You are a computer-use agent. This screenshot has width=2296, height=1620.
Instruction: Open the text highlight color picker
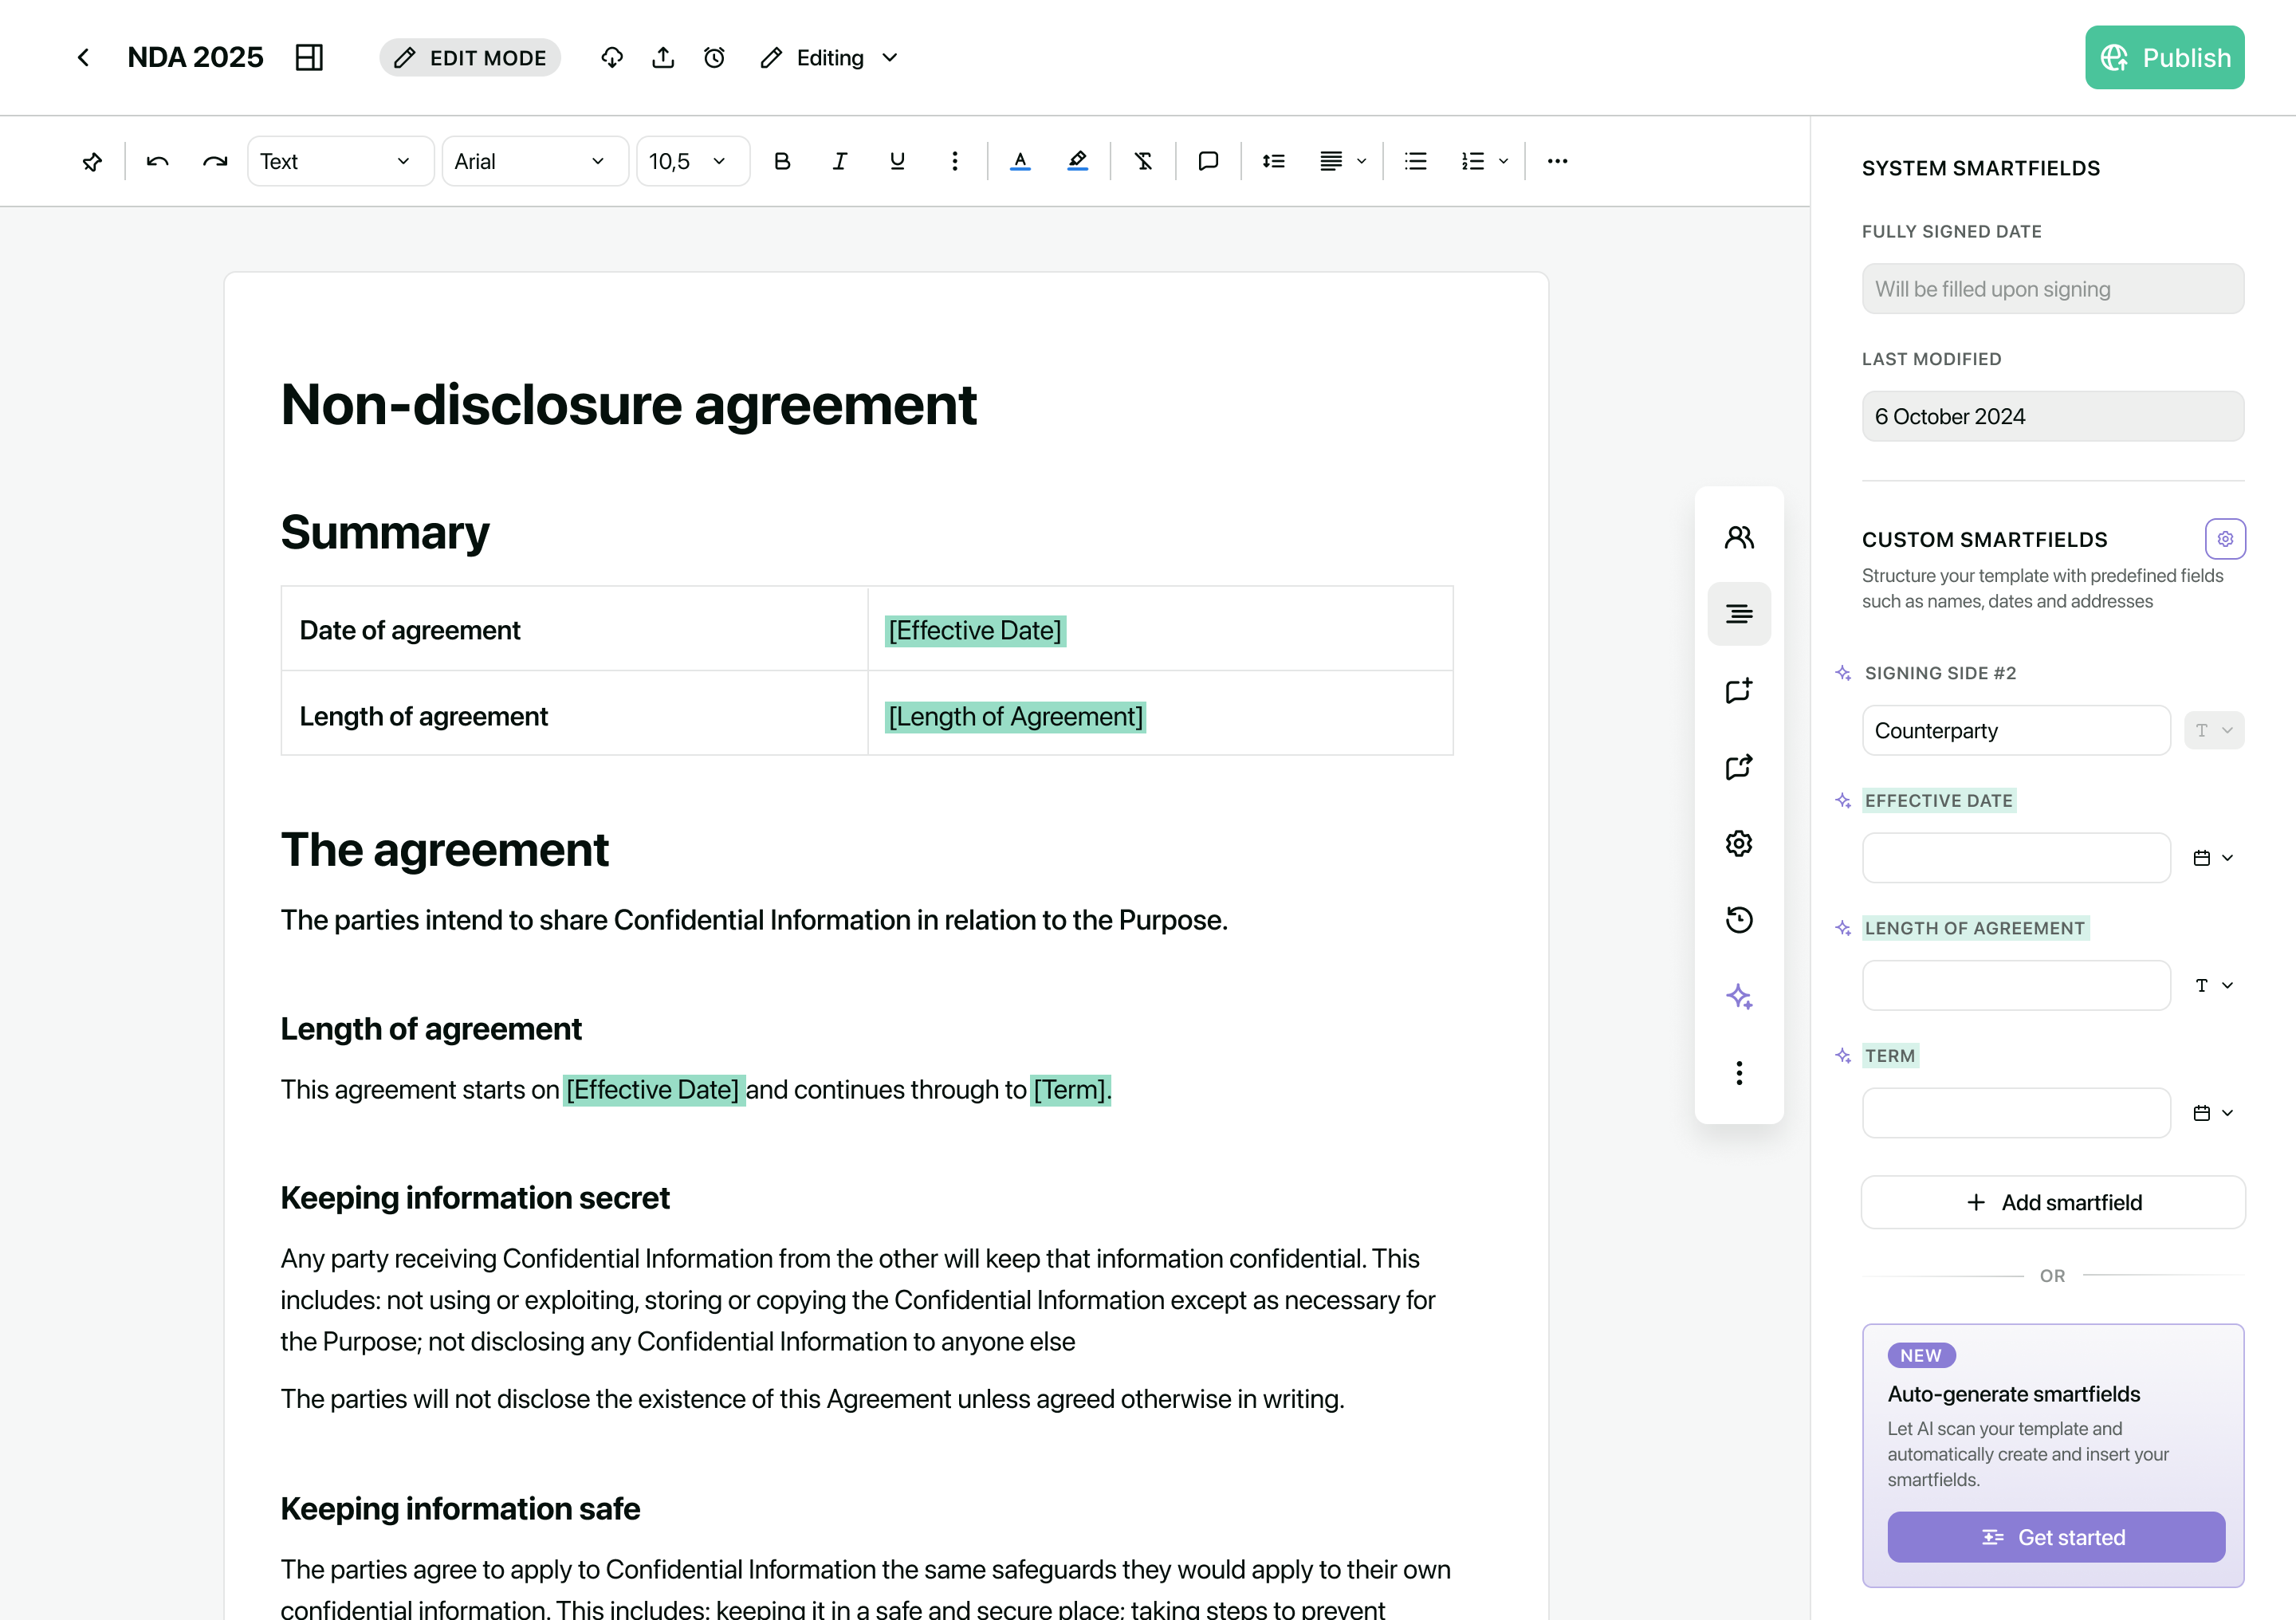tap(1077, 161)
